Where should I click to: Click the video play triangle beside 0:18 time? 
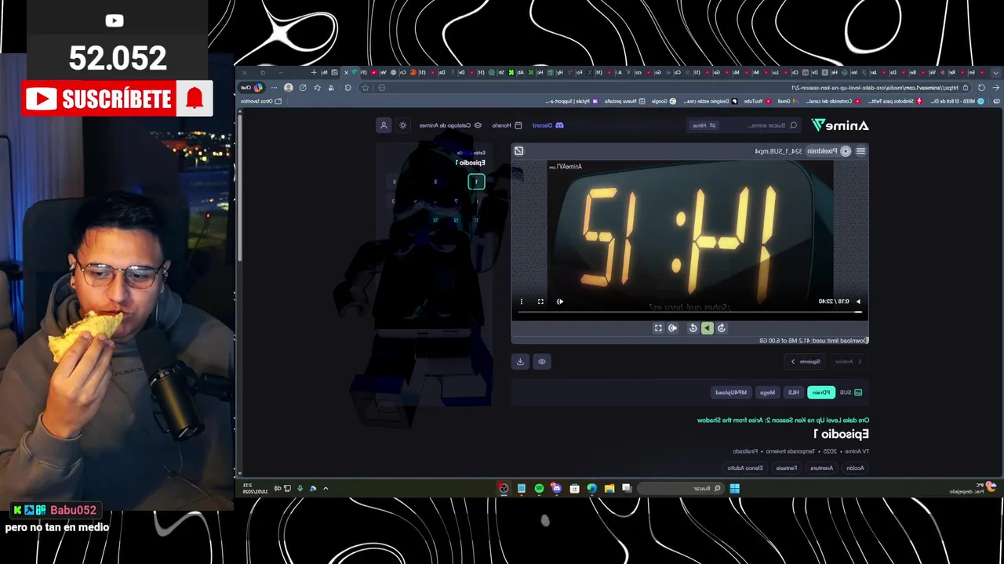tap(857, 302)
